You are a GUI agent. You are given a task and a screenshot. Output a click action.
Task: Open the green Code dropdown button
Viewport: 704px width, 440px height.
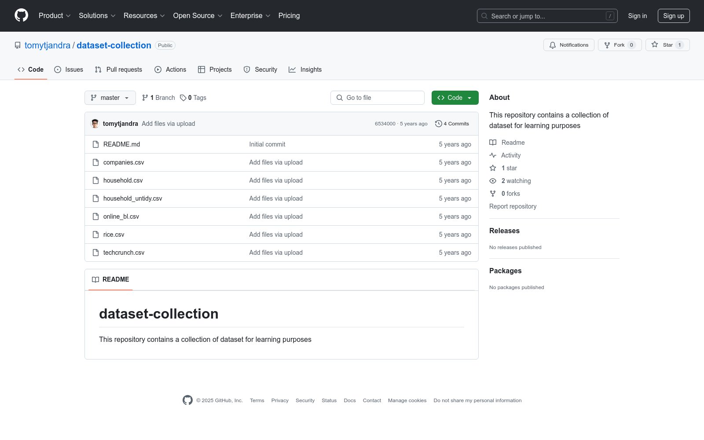[455, 98]
